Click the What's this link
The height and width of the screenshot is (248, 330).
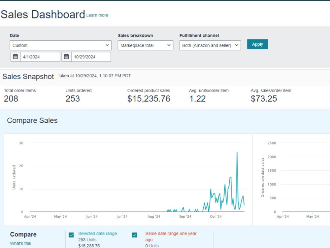pyautogui.click(x=20, y=243)
